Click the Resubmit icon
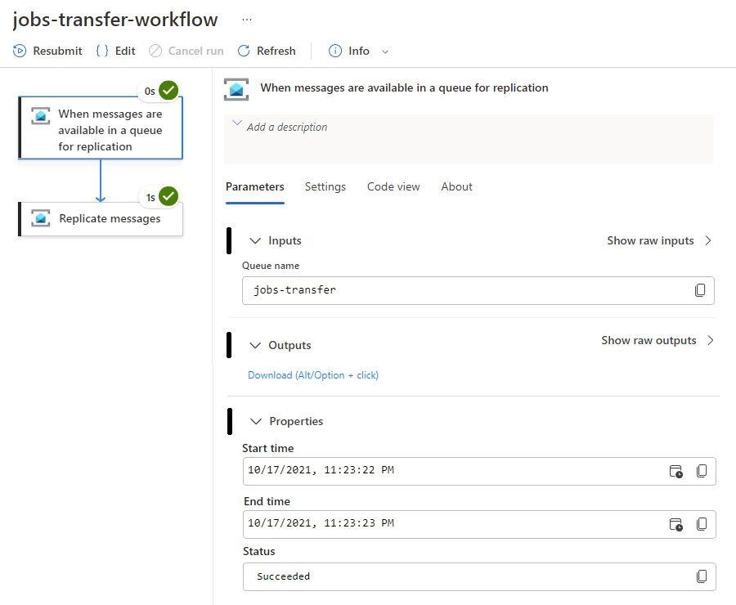 pos(19,51)
